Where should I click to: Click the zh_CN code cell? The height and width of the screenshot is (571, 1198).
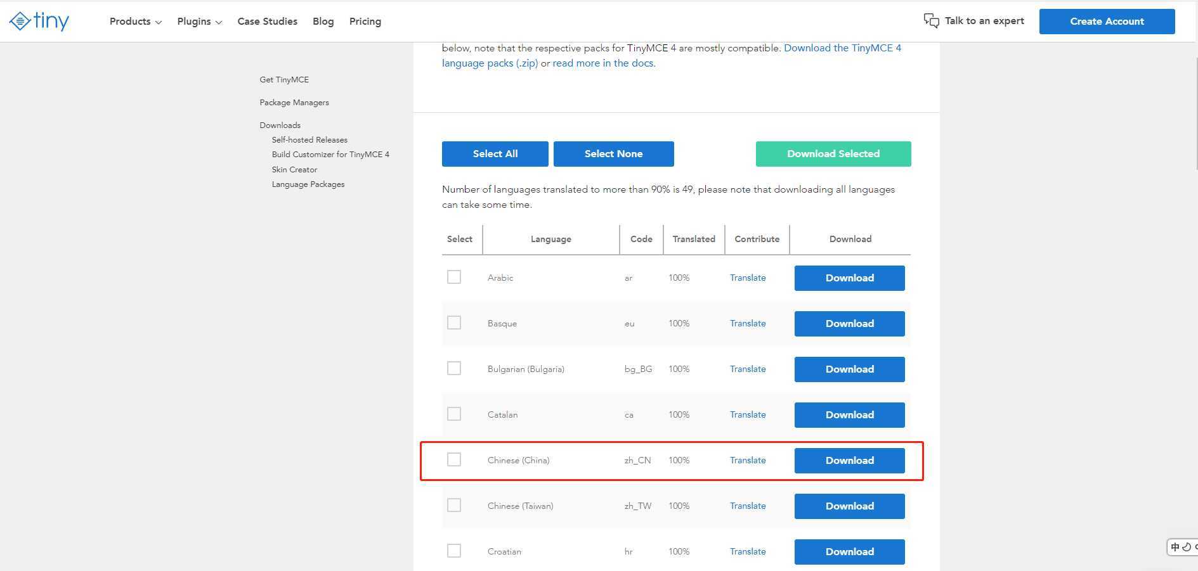pos(637,460)
